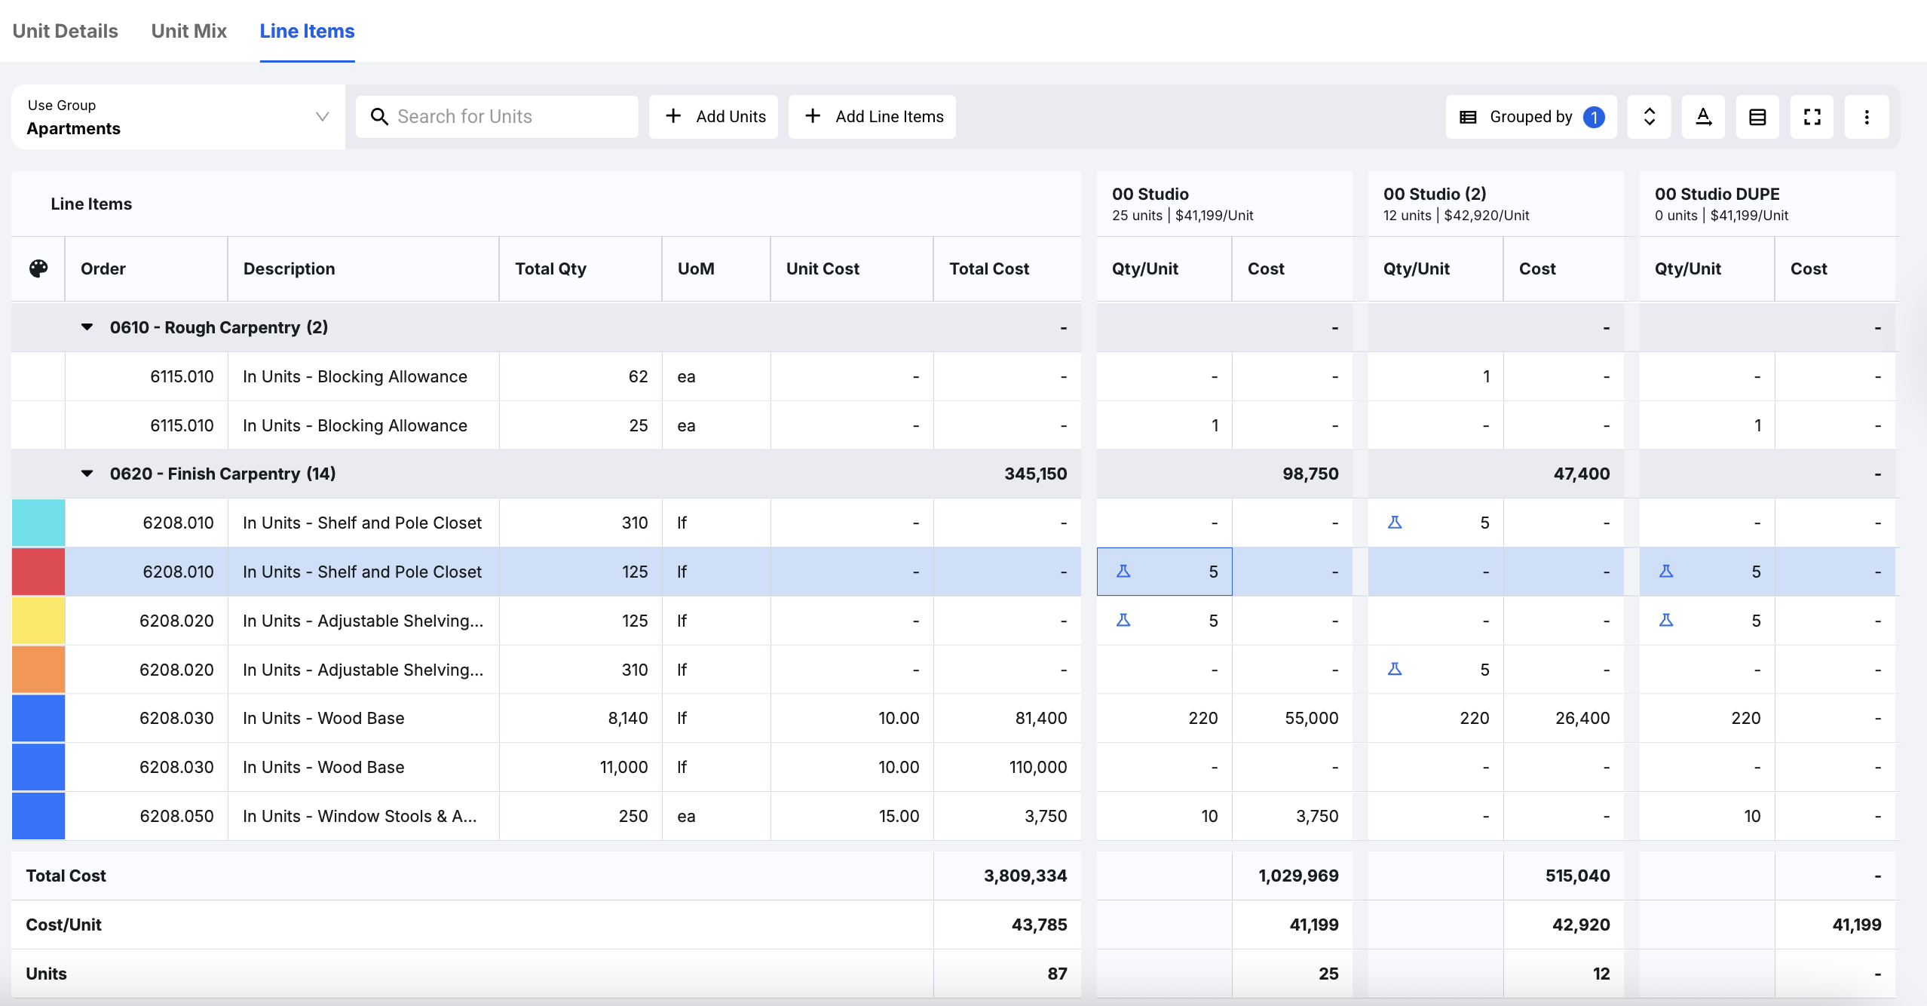Click flask icon in Studio DUPE Adjustable Shelving row
The width and height of the screenshot is (1927, 1006).
(1666, 621)
